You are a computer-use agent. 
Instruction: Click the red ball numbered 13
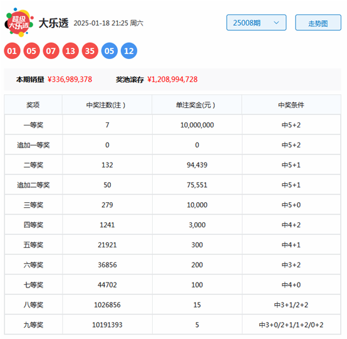tap(71, 51)
